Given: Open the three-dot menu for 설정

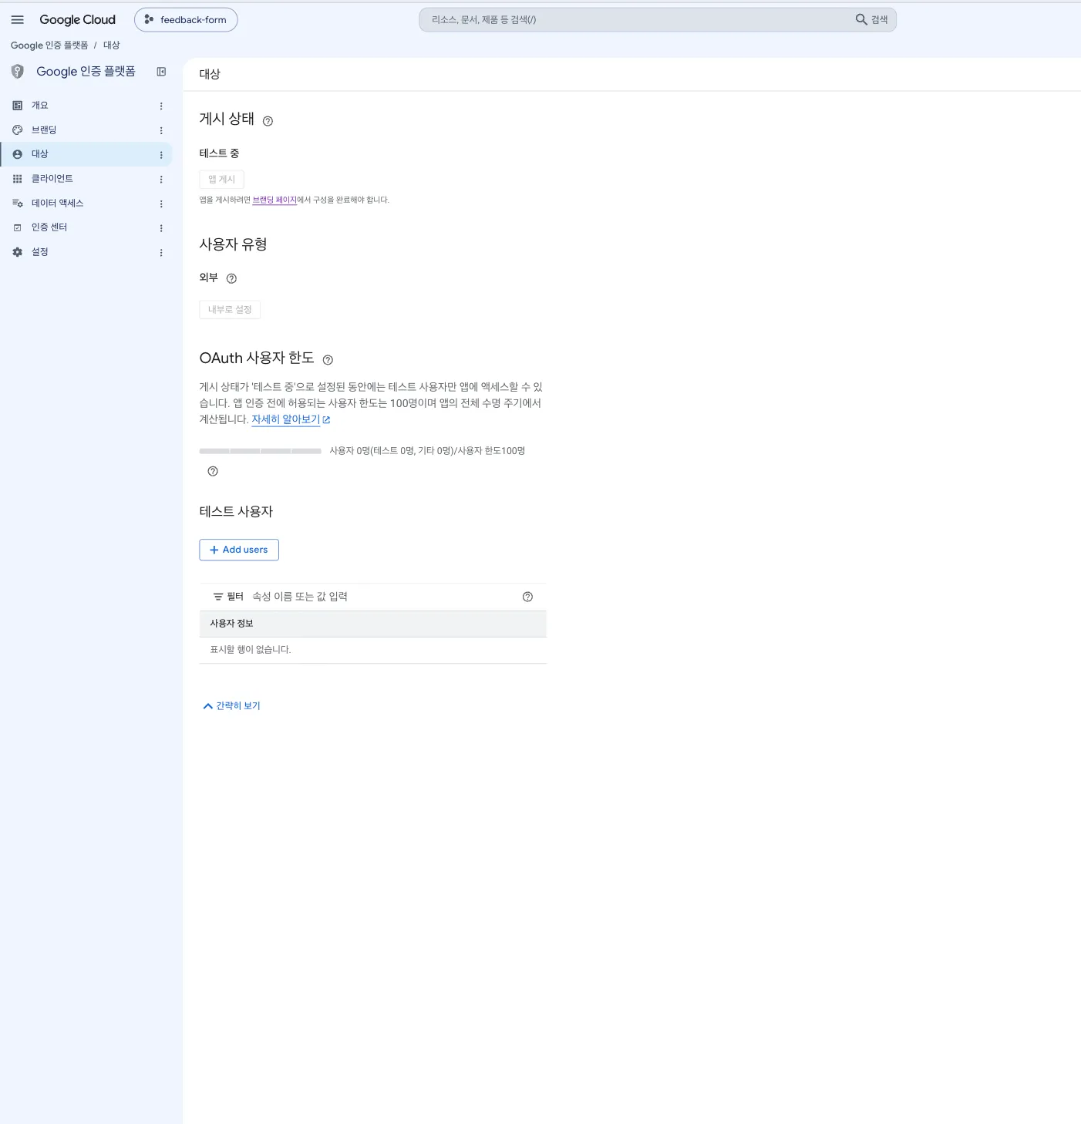Looking at the screenshot, I should pyautogui.click(x=161, y=253).
